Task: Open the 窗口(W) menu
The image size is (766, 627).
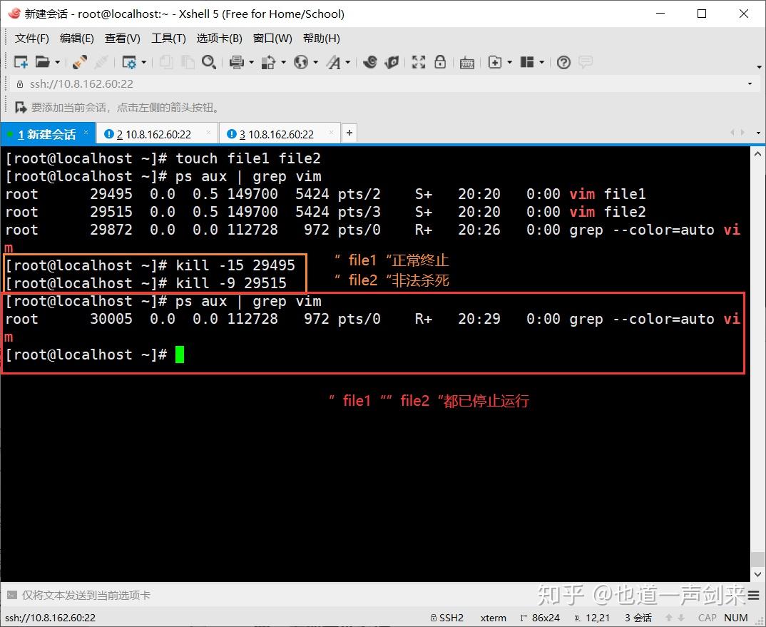Action: point(272,38)
